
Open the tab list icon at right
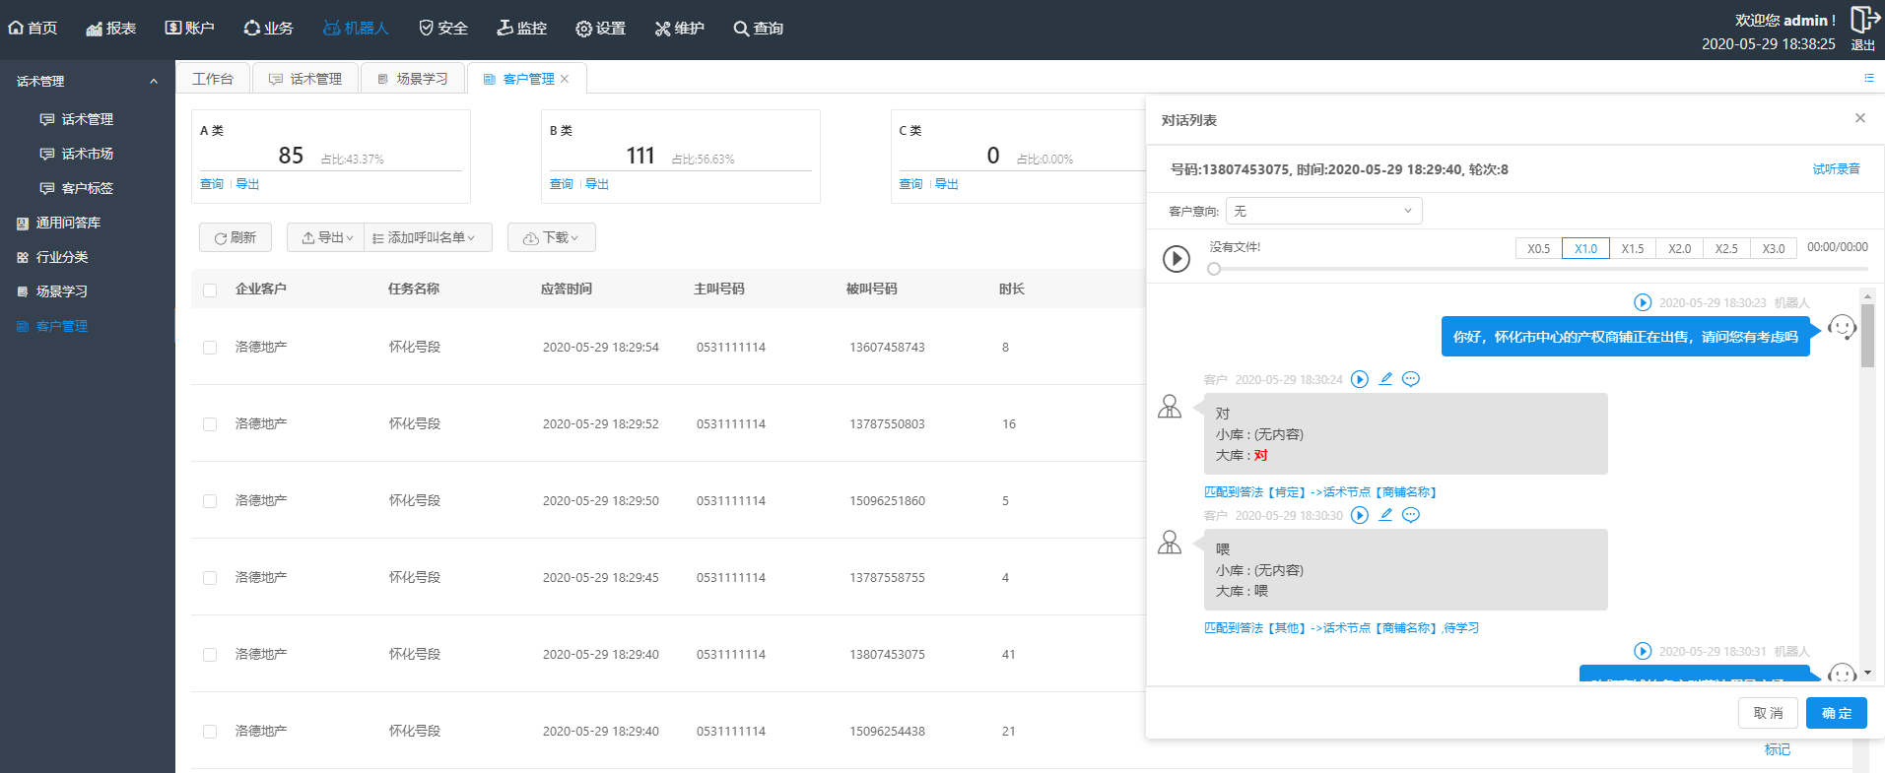(x=1868, y=78)
